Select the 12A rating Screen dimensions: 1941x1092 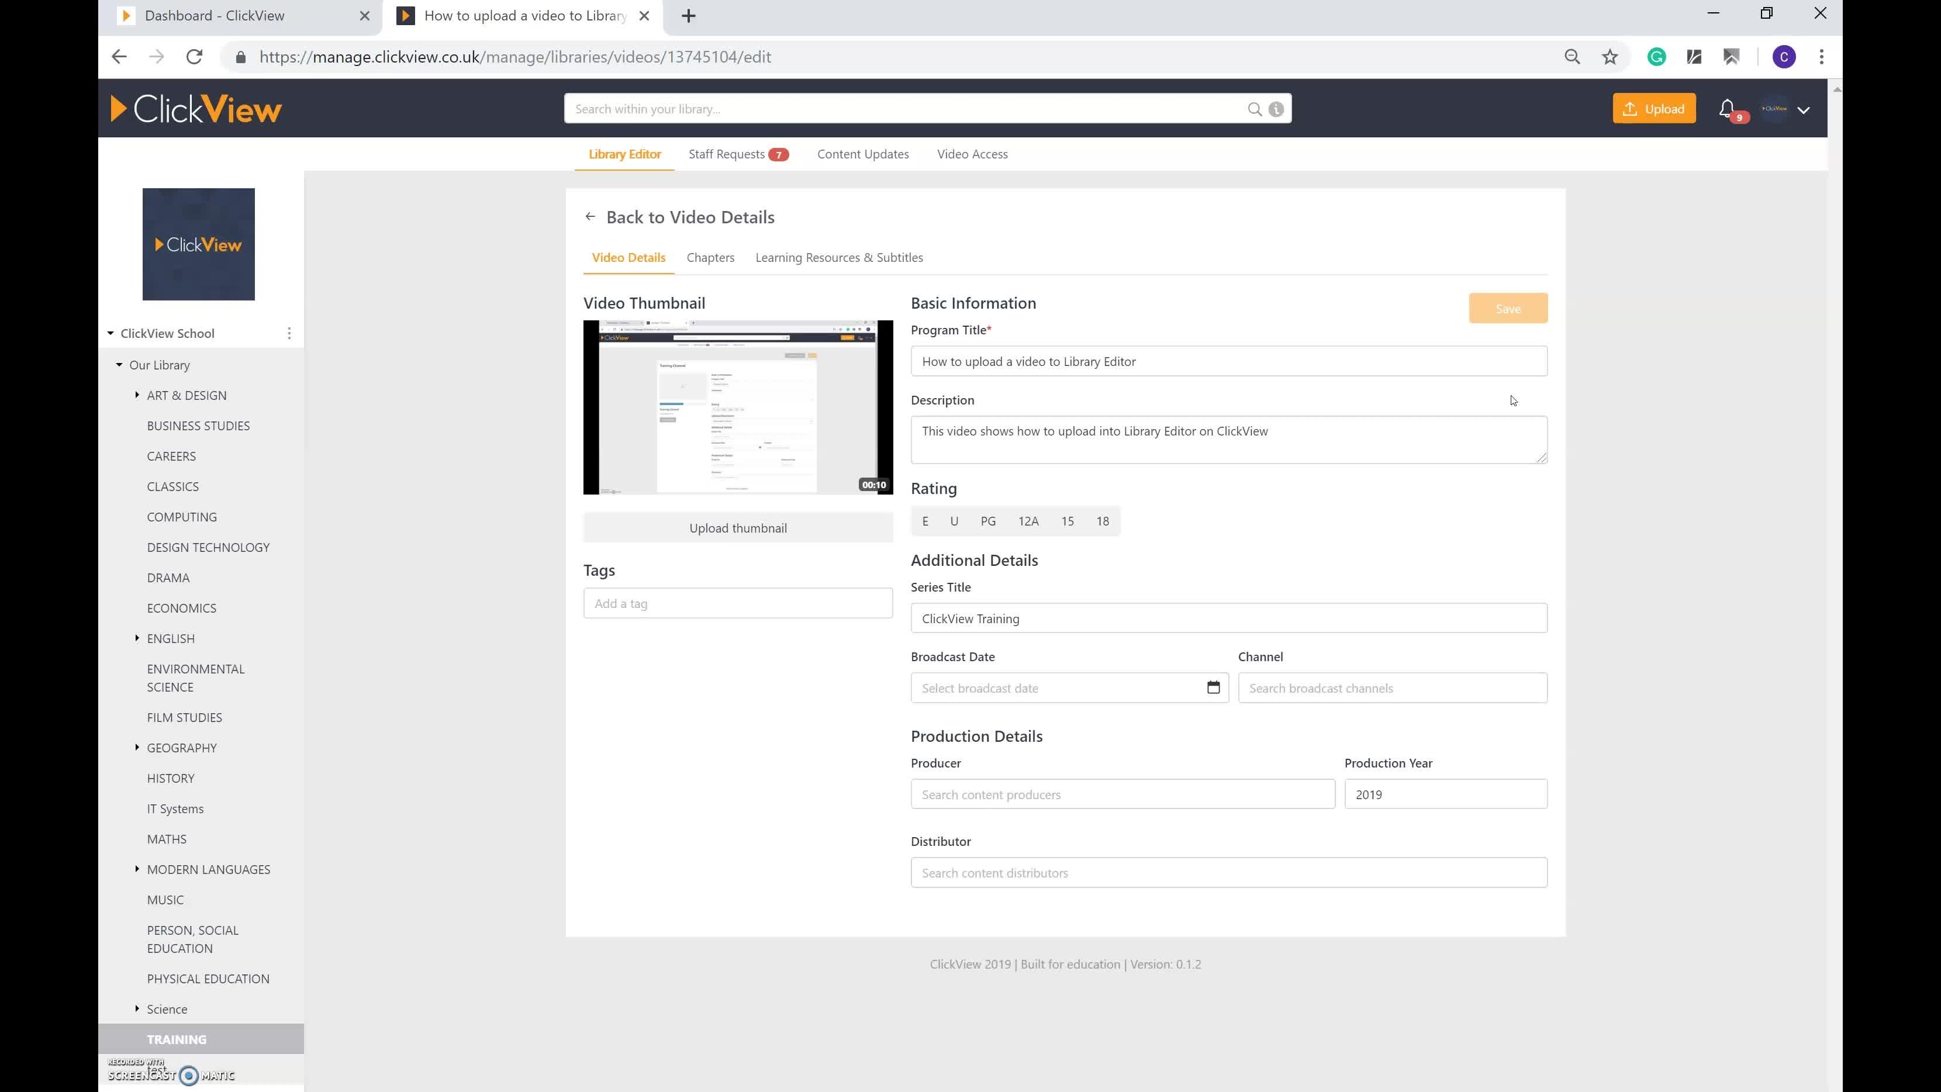[1028, 521]
